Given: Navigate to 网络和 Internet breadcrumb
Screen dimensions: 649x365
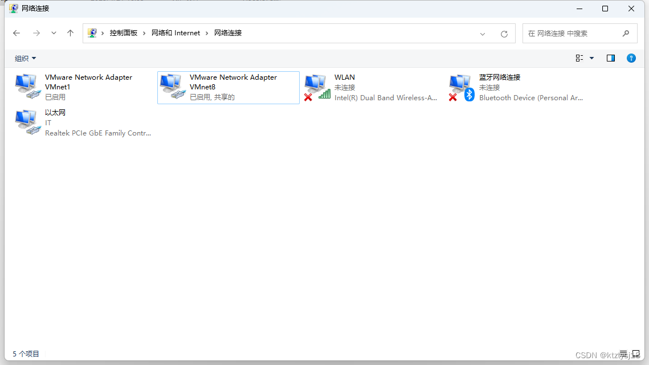Looking at the screenshot, I should (175, 33).
